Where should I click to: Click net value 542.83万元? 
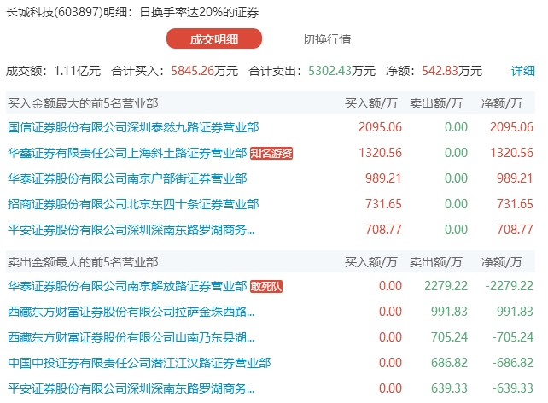452,71
